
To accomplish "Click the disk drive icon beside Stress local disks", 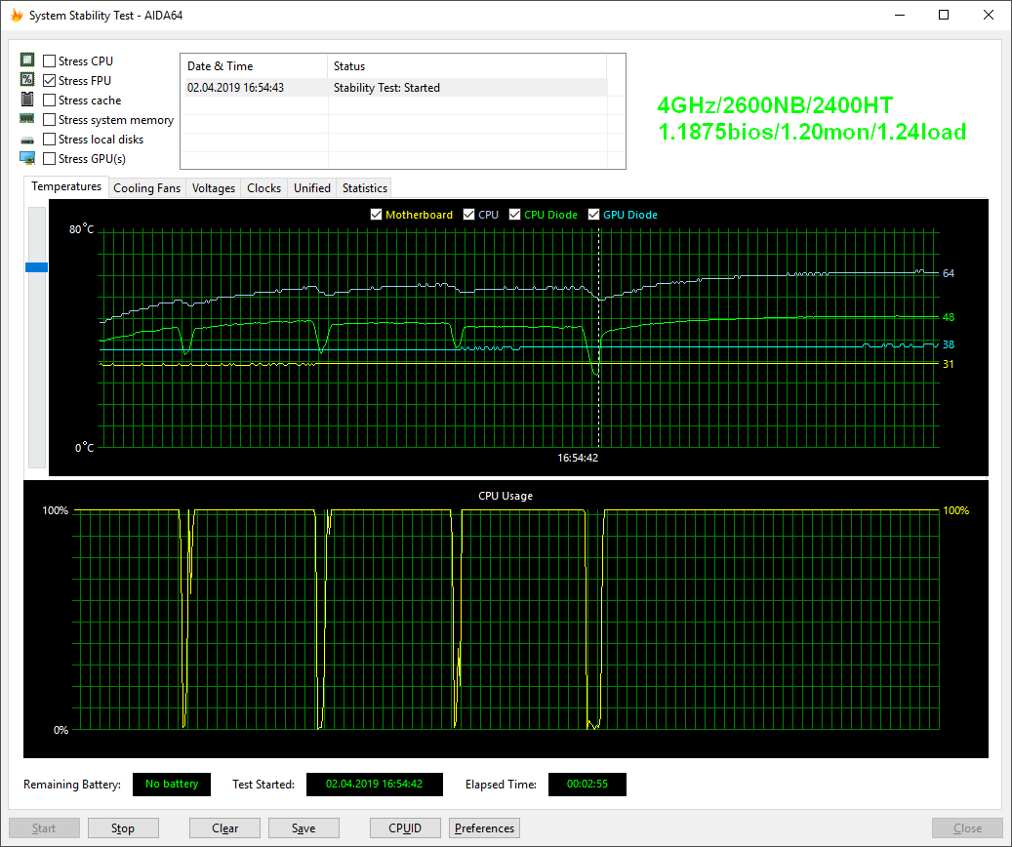I will pyautogui.click(x=27, y=140).
